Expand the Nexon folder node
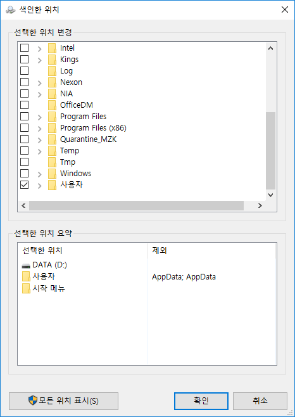Image resolution: width=295 pixels, height=417 pixels. [40, 83]
